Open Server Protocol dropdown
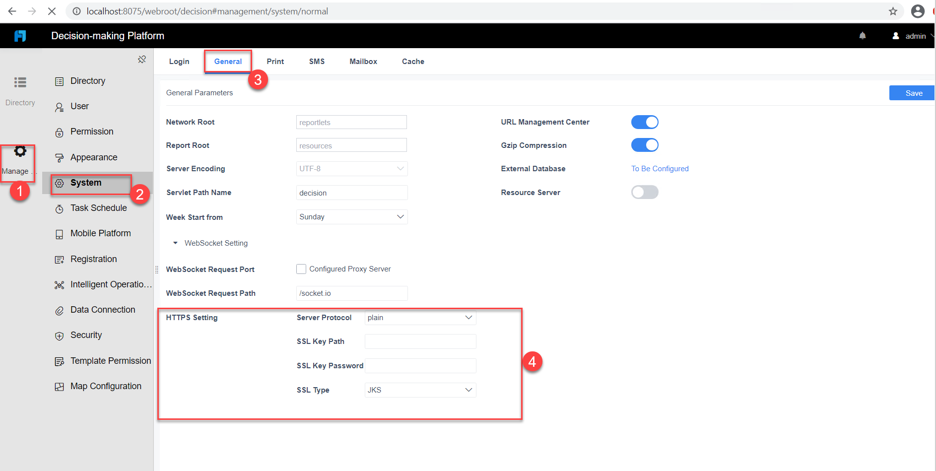Image resolution: width=936 pixels, height=471 pixels. 420,318
